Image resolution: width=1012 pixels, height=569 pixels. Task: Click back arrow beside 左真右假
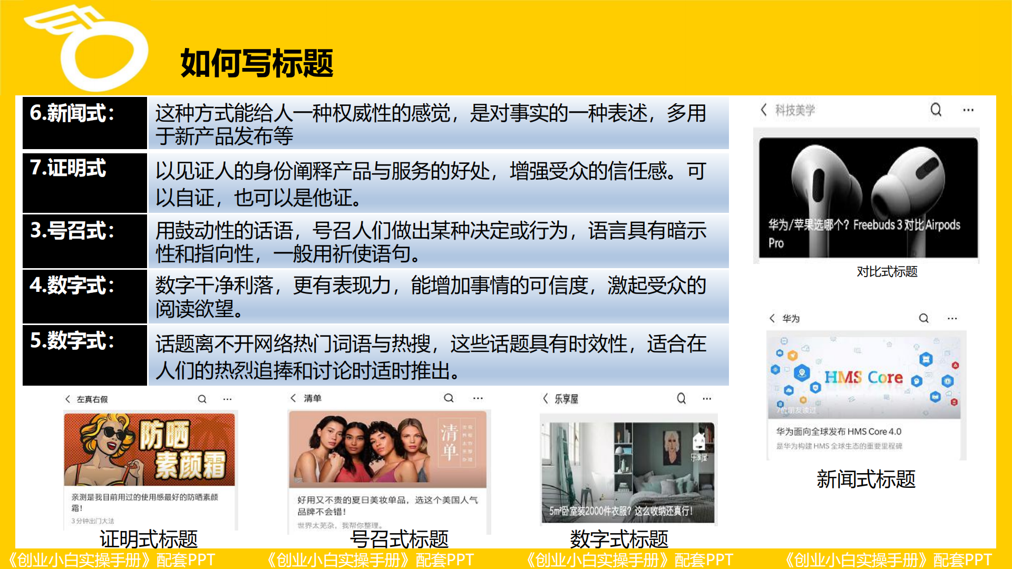pos(67,399)
